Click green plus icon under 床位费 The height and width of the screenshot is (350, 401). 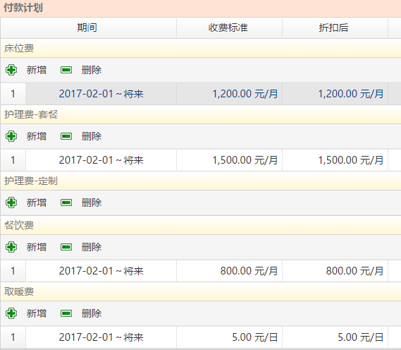pos(11,70)
